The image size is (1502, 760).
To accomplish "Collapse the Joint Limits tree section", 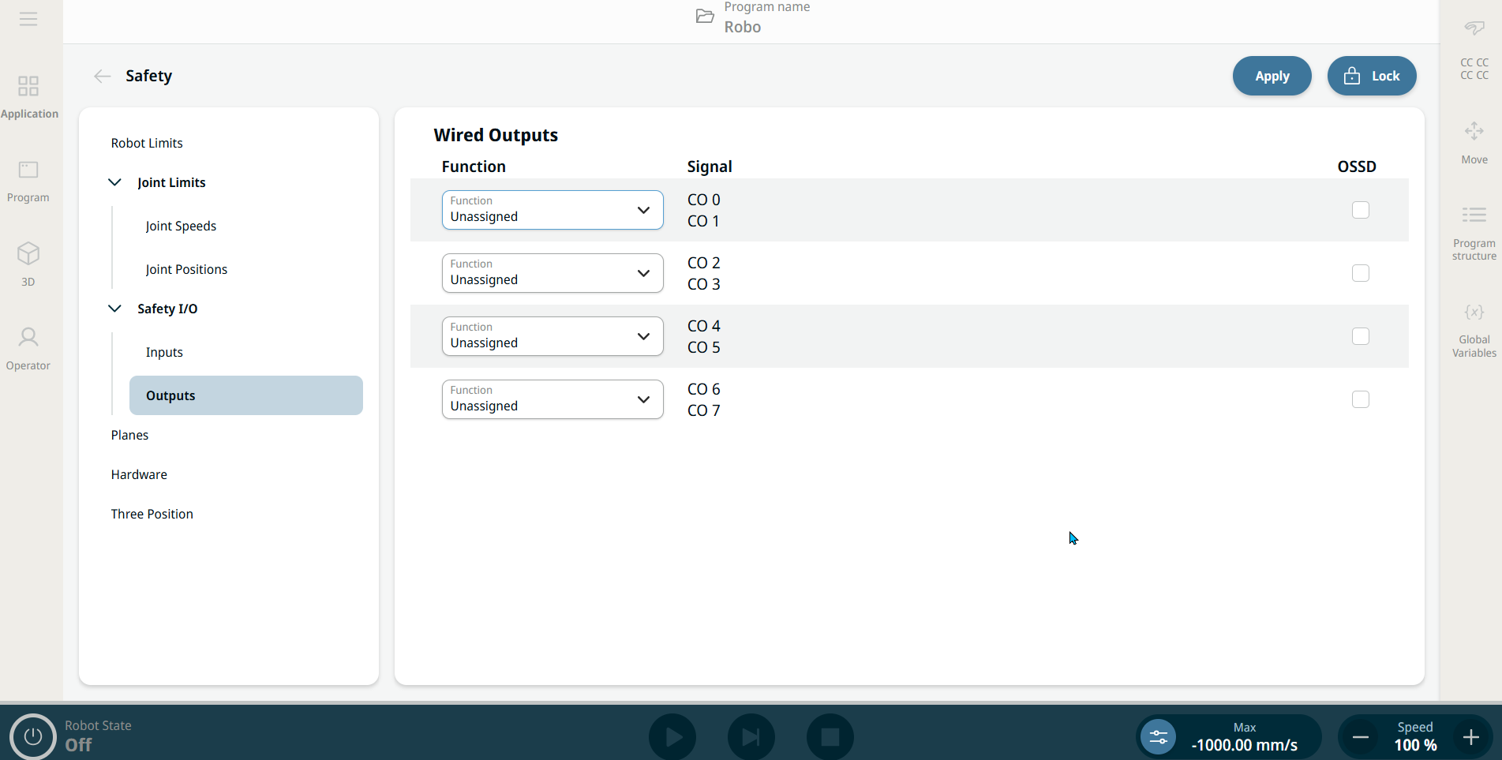I will [x=115, y=182].
